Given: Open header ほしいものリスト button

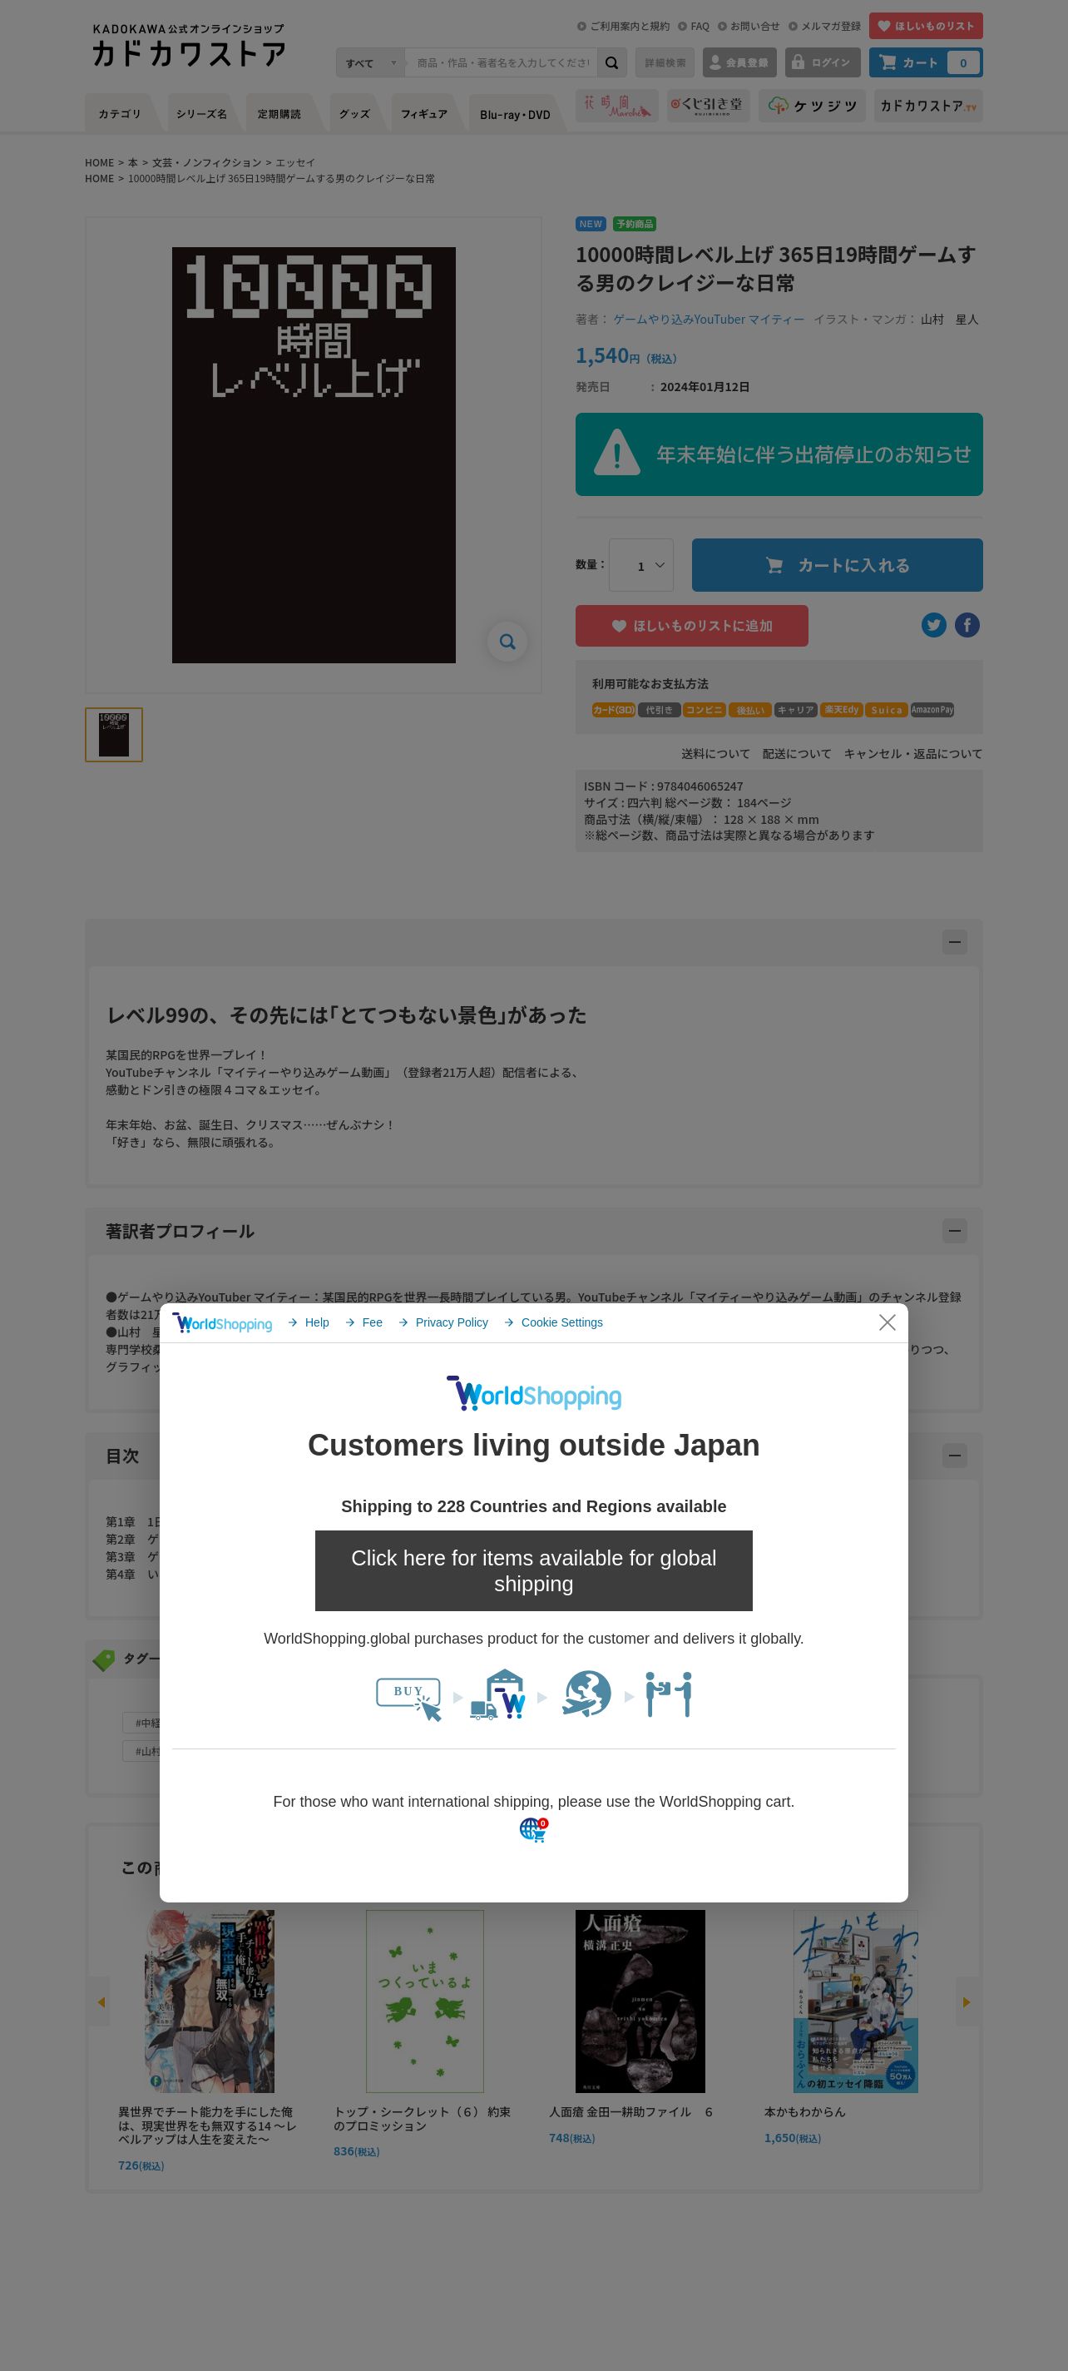Looking at the screenshot, I should (x=926, y=26).
